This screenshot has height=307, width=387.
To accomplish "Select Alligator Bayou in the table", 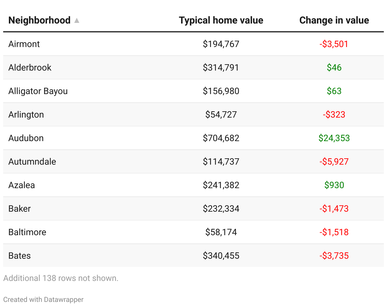I will click(38, 91).
